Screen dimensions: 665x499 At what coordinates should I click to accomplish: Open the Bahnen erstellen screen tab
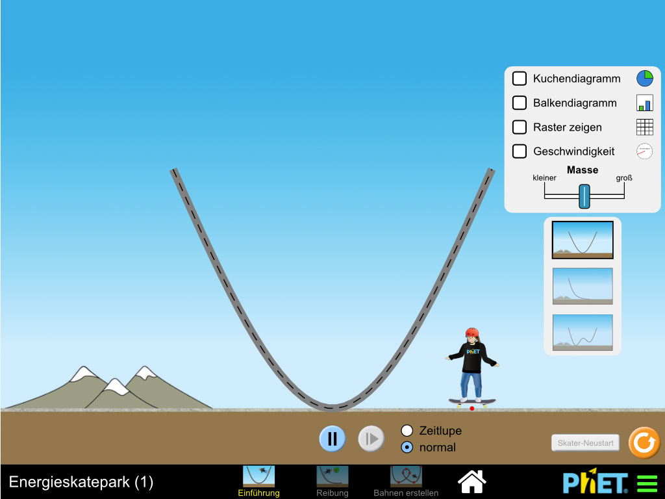point(406,481)
